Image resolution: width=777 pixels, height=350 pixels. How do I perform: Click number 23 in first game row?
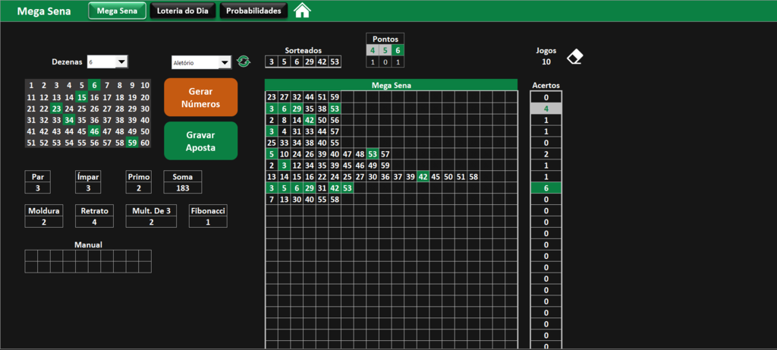(272, 97)
